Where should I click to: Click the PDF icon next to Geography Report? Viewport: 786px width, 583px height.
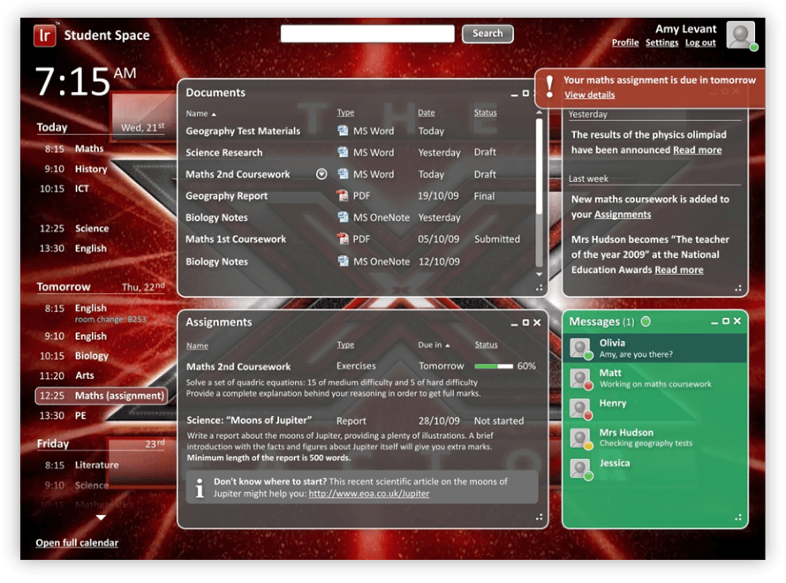344,195
